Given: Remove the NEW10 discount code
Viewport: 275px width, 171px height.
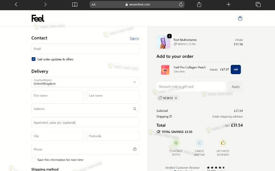Looking at the screenshot, I should point(176,98).
